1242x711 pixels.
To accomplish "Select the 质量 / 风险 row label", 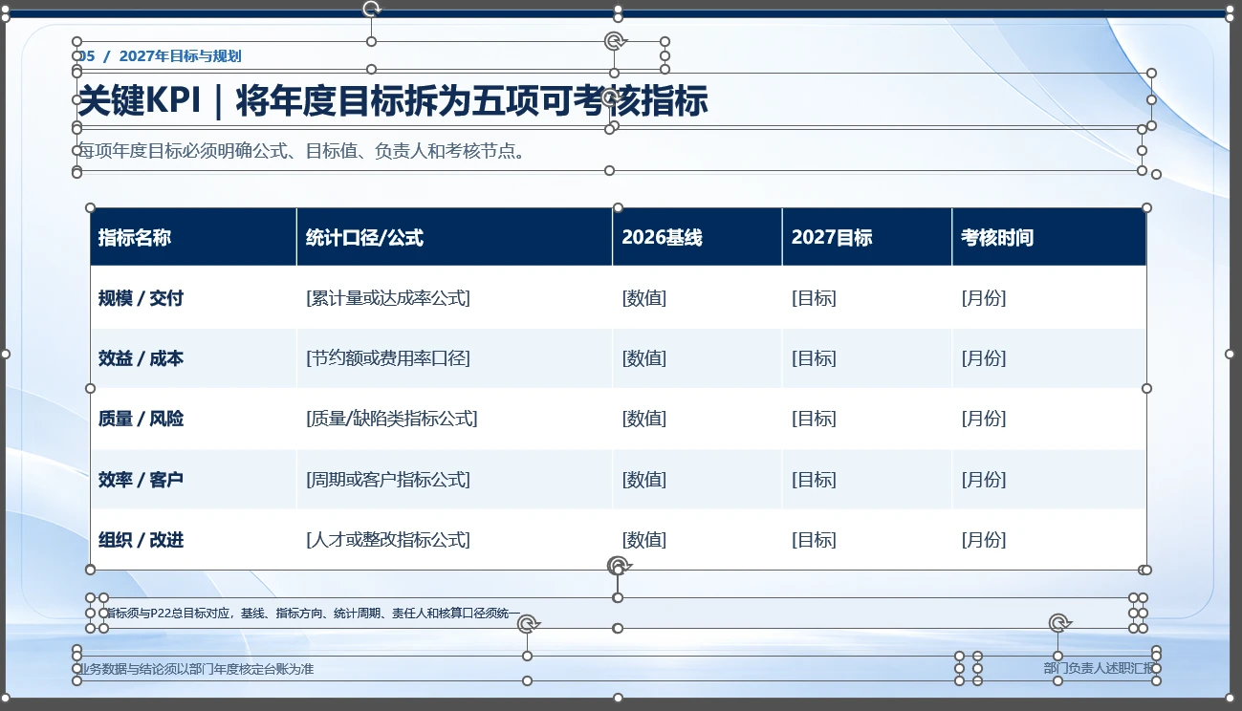I will point(141,419).
